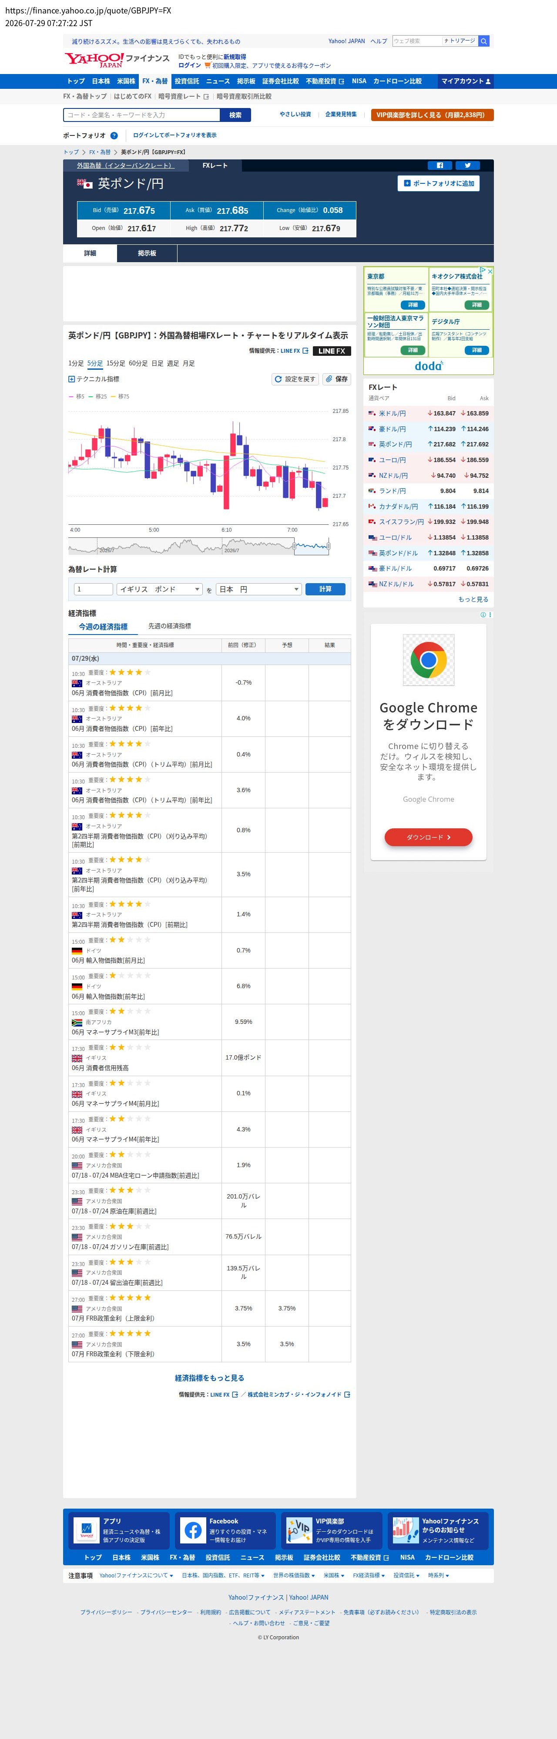The image size is (557, 1739).
Task: Click 設定を戻す button
Action: (295, 379)
